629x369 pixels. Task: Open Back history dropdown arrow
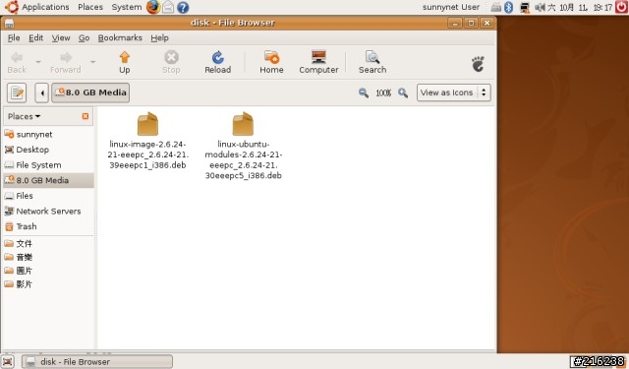pos(38,62)
